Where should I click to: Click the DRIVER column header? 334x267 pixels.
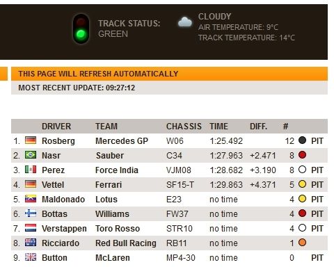[56, 127]
